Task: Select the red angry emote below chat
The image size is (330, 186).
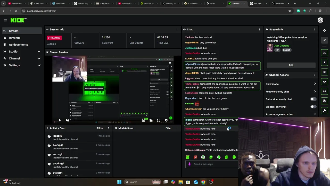Action: (195, 157)
